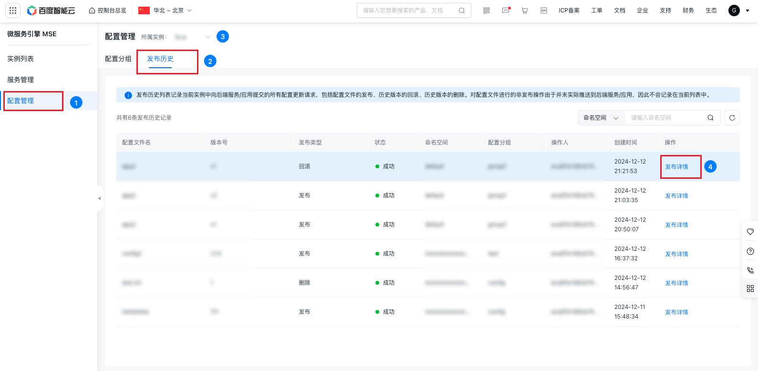Open the QR code icon
This screenshot has width=758, height=371.
(x=487, y=10)
